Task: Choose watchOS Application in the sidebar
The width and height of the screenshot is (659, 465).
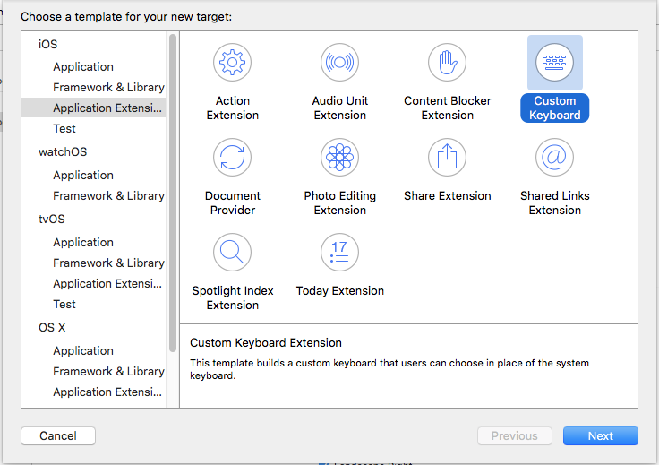Action: click(x=83, y=176)
